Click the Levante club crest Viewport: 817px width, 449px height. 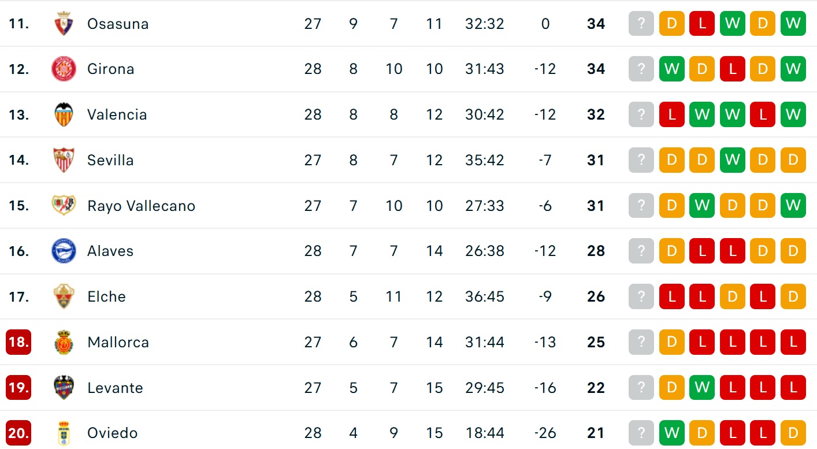tap(64, 388)
